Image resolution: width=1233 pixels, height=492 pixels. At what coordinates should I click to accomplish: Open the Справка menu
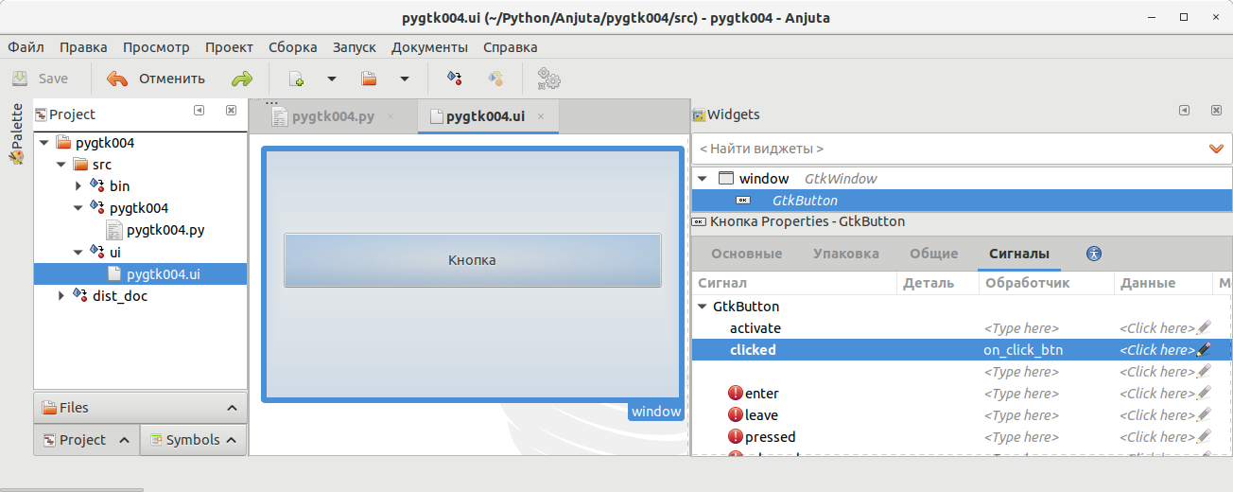[511, 47]
